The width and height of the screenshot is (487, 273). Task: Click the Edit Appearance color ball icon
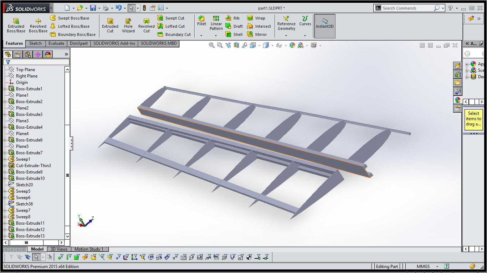coord(292,45)
